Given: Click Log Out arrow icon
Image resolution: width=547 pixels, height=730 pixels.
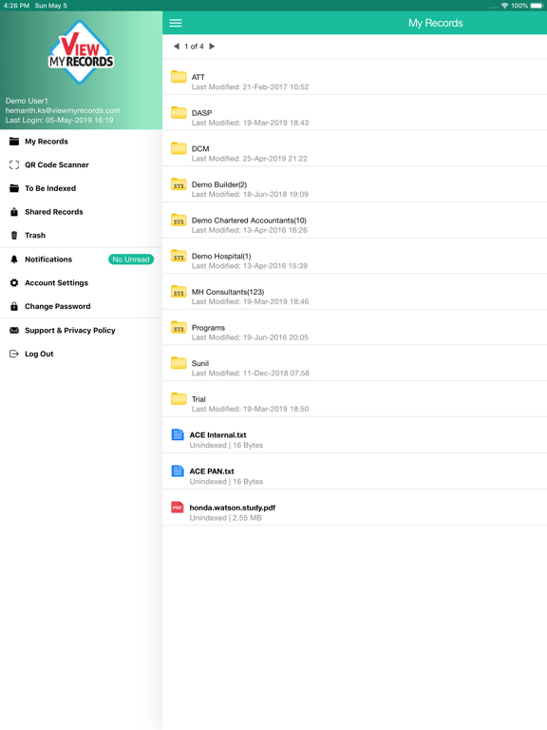Looking at the screenshot, I should [14, 354].
